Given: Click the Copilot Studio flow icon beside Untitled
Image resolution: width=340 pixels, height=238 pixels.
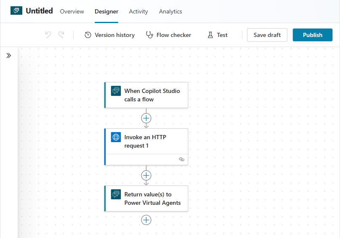Looking at the screenshot, I should tap(16, 11).
